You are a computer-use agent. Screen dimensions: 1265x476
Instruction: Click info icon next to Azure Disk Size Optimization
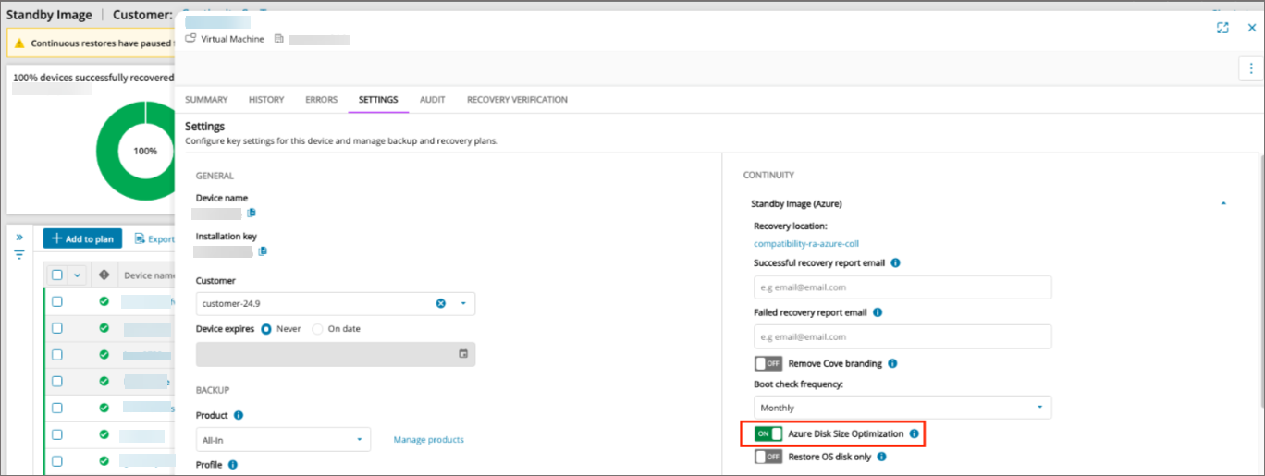pos(914,433)
